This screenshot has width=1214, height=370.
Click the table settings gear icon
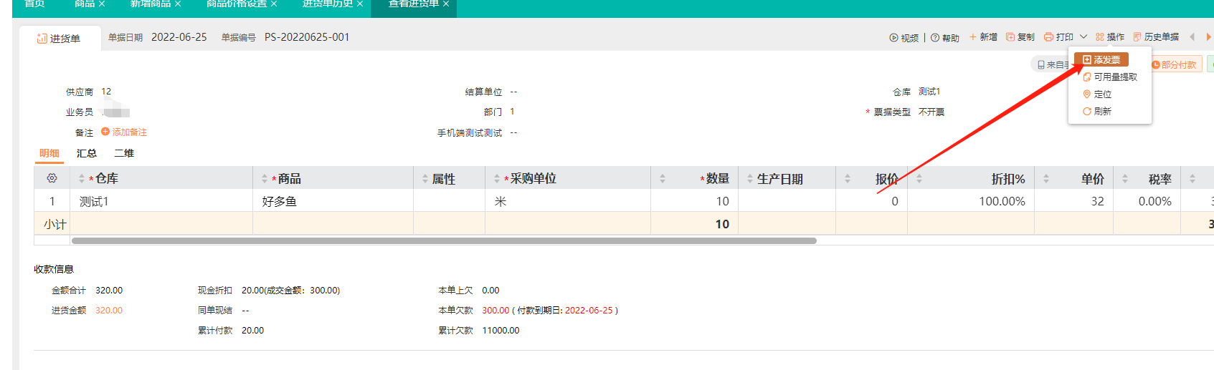pos(52,178)
